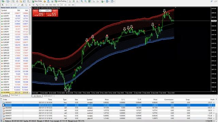Open the arrows objects dropdown
The height and width of the screenshot is (122, 218).
38,5
